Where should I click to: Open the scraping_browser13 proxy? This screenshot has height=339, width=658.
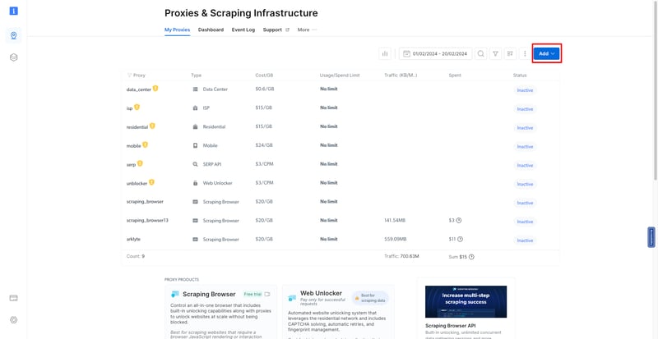[x=147, y=221]
